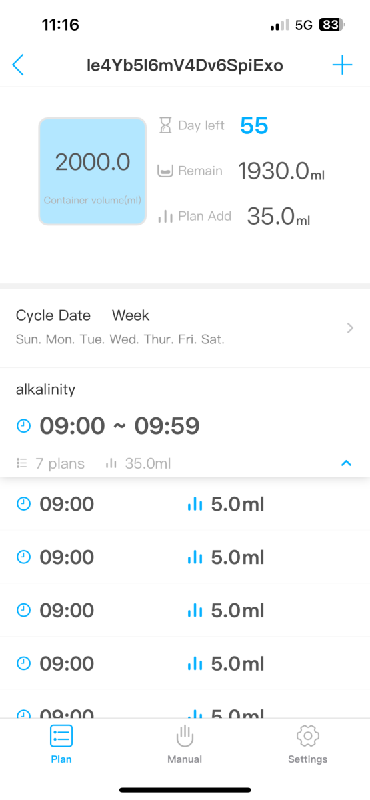Viewport: 370px width, 800px height.
Task: Tap the blue 2000.0 container volume box
Action: click(x=93, y=171)
